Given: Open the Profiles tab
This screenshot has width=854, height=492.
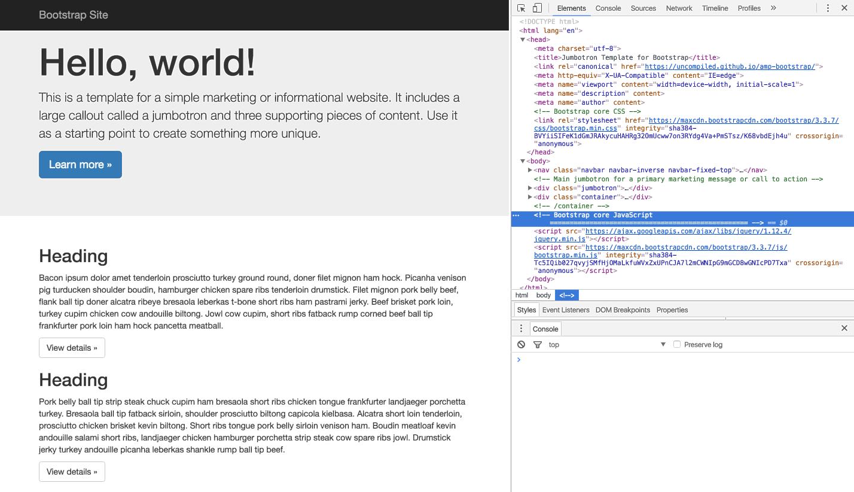Looking at the screenshot, I should 749,8.
